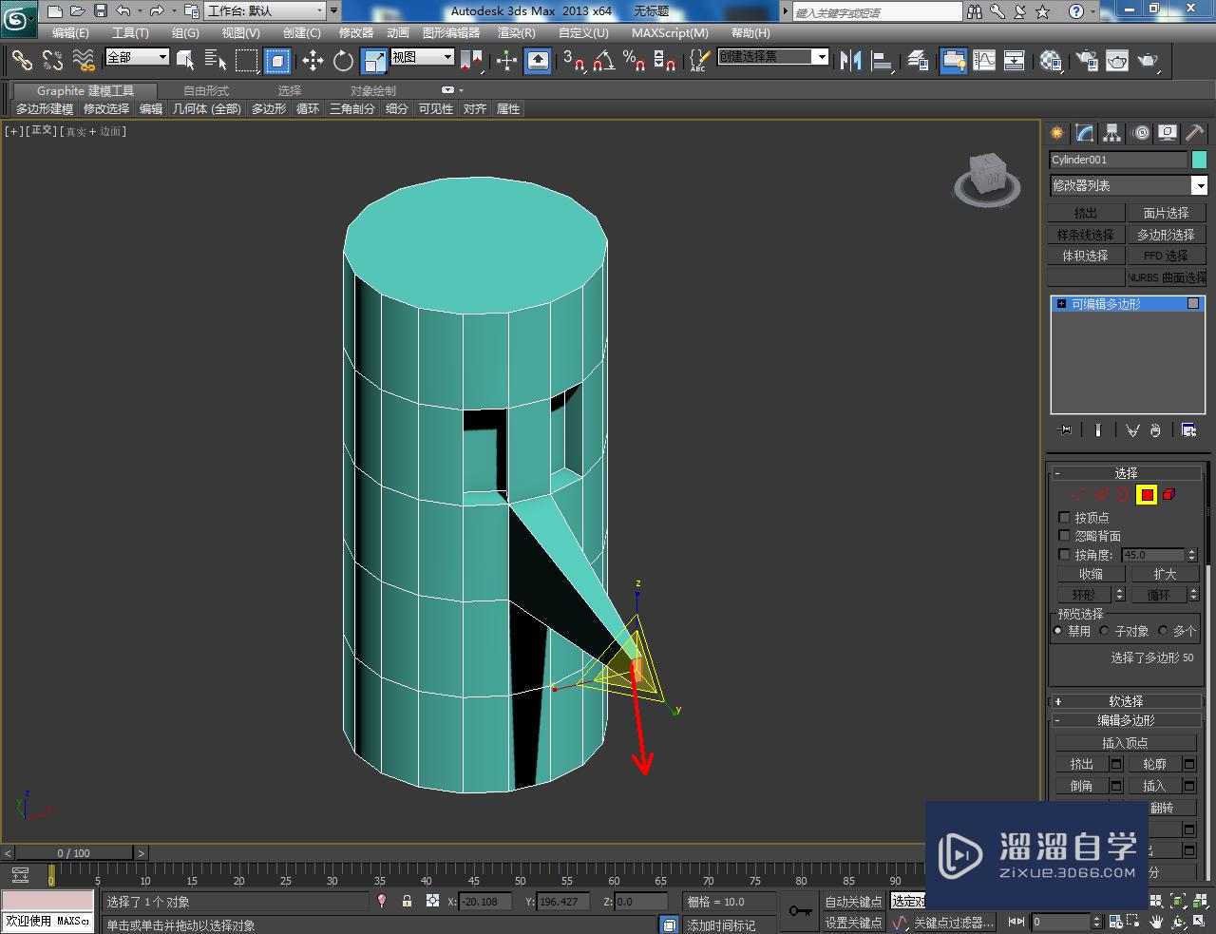The width and height of the screenshot is (1216, 934).
Task: Toggle 3D Snaps magnet icon
Action: (x=574, y=61)
